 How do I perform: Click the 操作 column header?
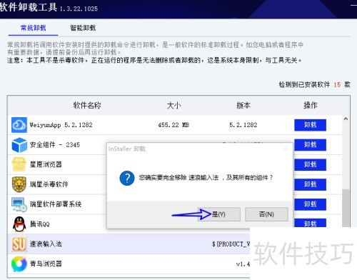click(x=311, y=105)
